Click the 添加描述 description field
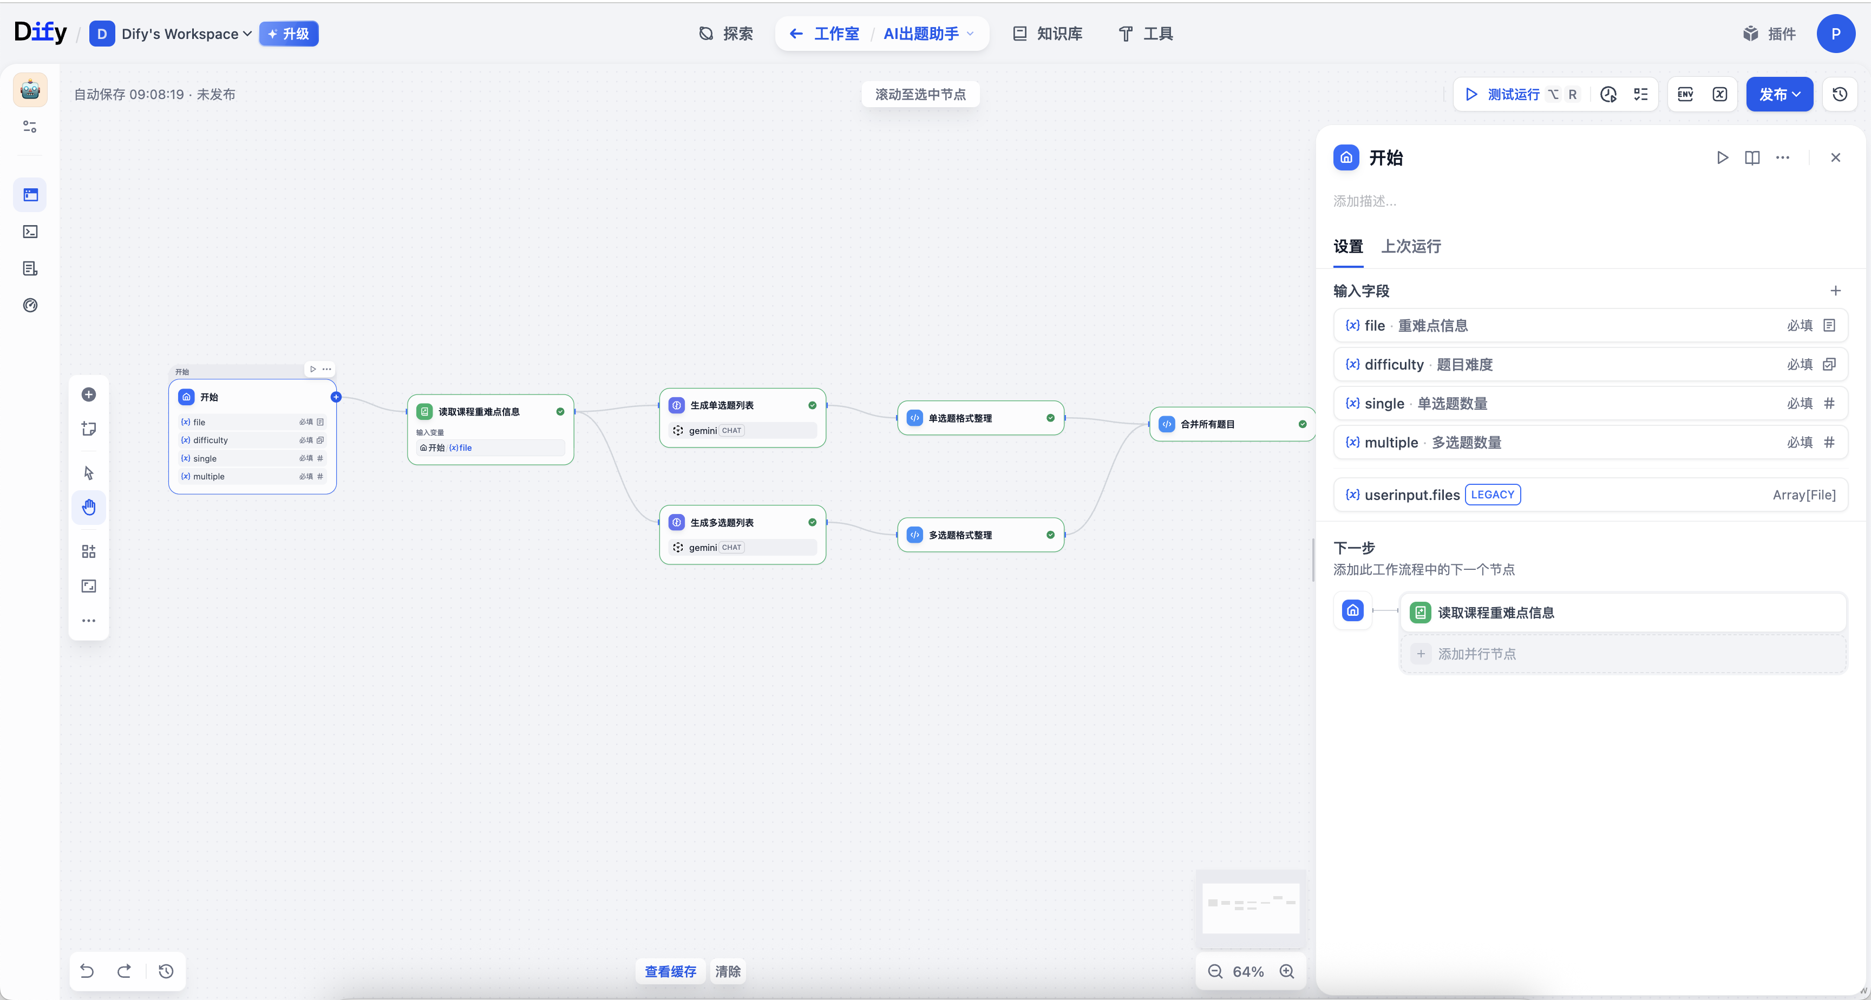 1364,201
